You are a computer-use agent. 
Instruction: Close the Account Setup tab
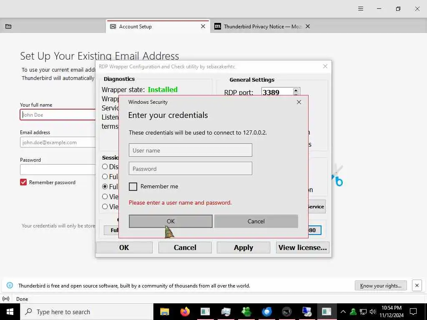203,26
